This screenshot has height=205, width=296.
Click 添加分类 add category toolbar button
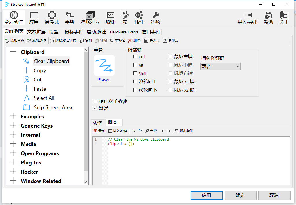[x=15, y=40]
